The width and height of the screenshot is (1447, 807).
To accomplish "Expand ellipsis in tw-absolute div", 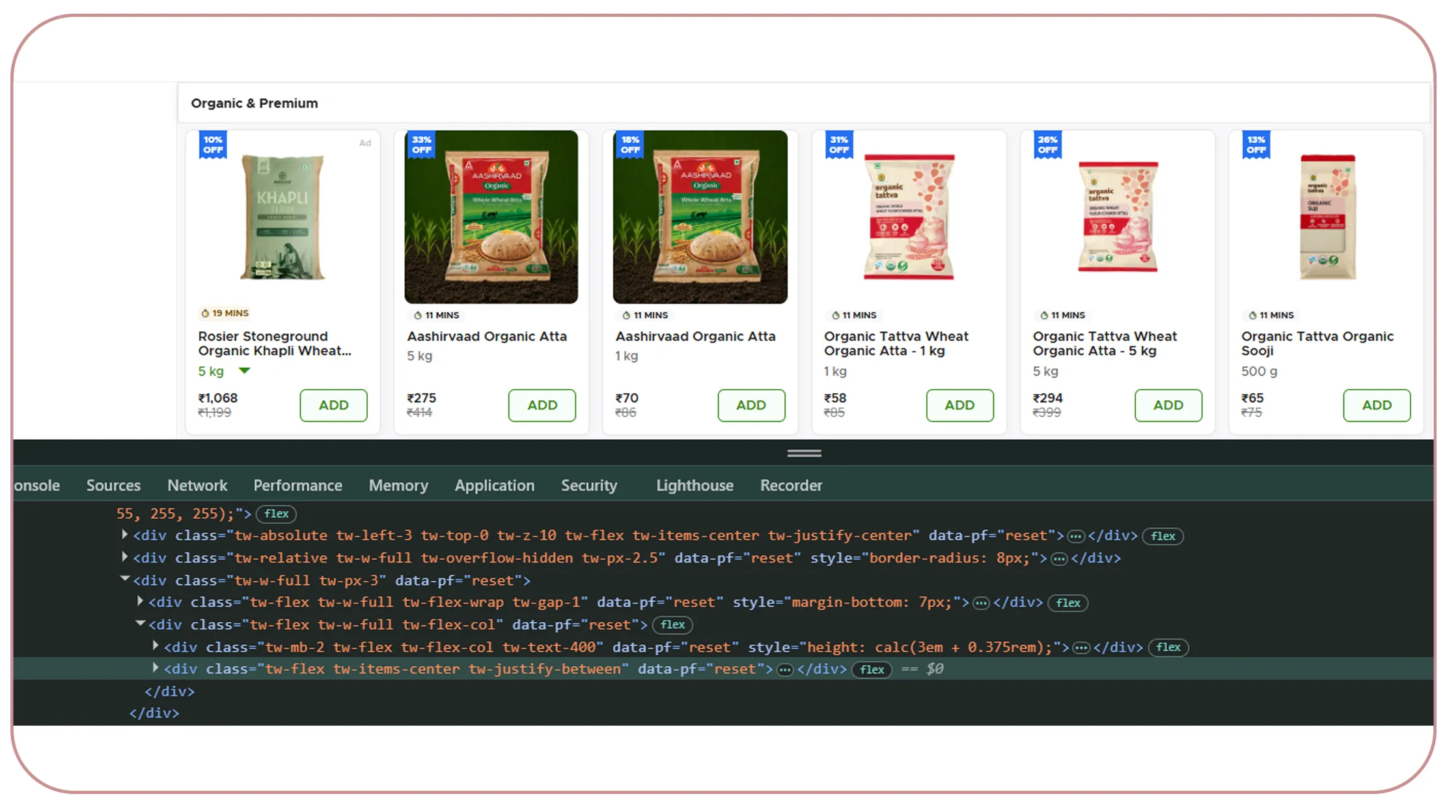I will point(1076,537).
